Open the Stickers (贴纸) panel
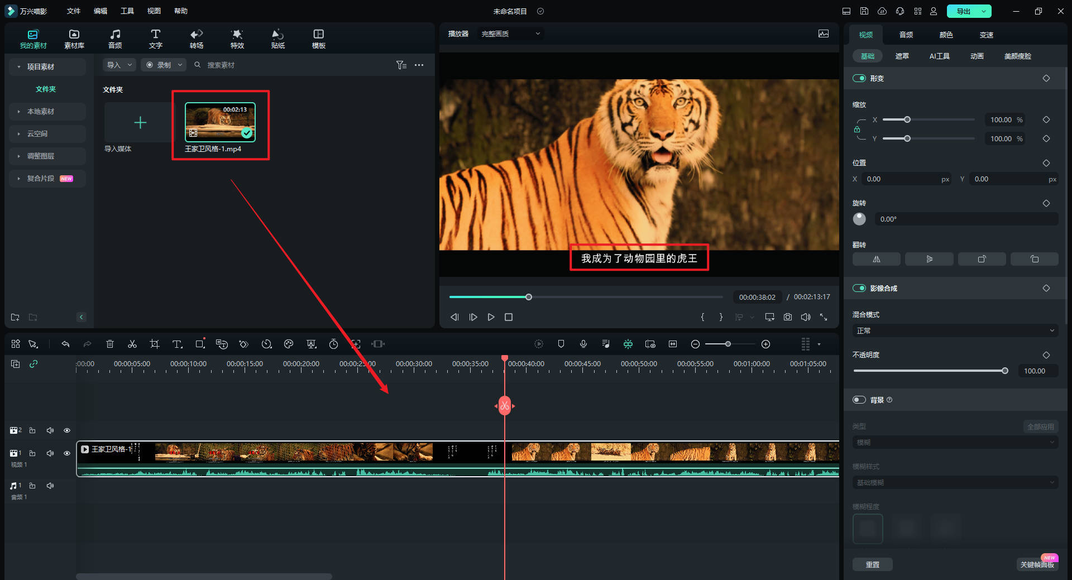Image resolution: width=1072 pixels, height=580 pixels. point(277,39)
